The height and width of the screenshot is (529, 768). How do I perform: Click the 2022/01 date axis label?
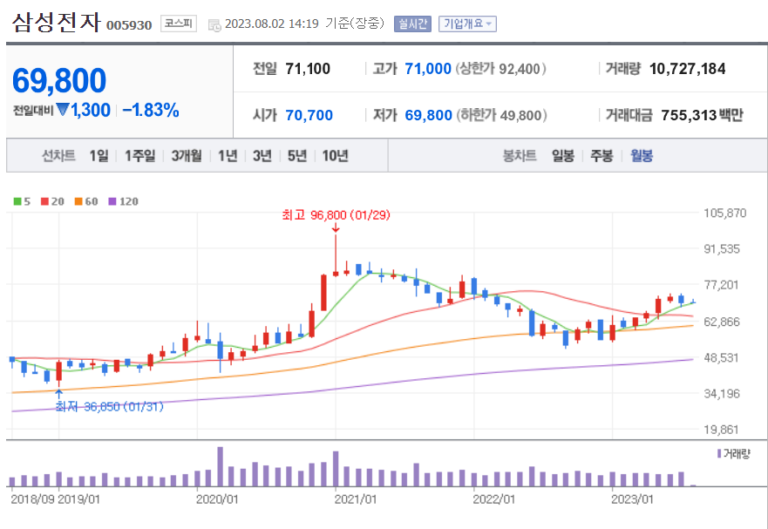pyautogui.click(x=493, y=499)
